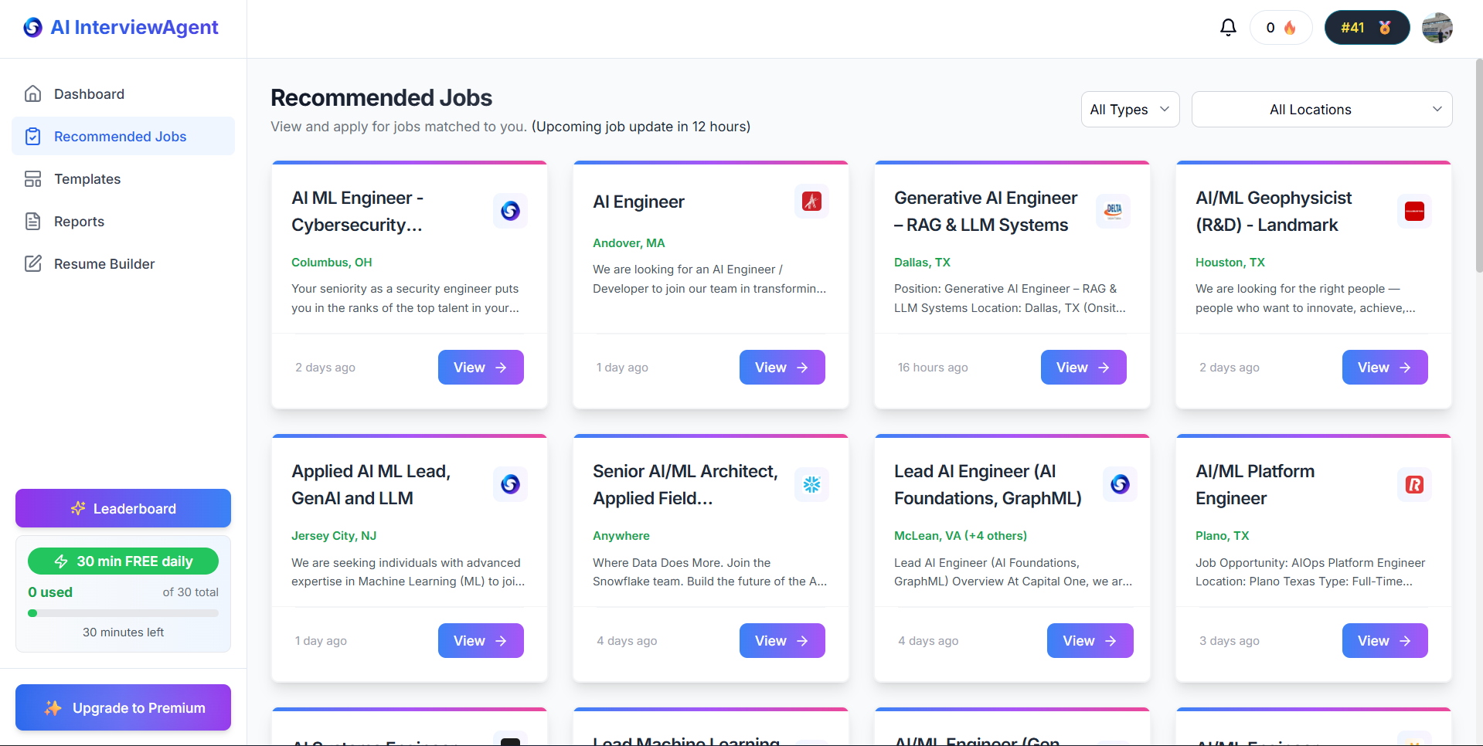Click the 'Andover, MA' location text
Viewport: 1483px width, 746px height.
(629, 243)
